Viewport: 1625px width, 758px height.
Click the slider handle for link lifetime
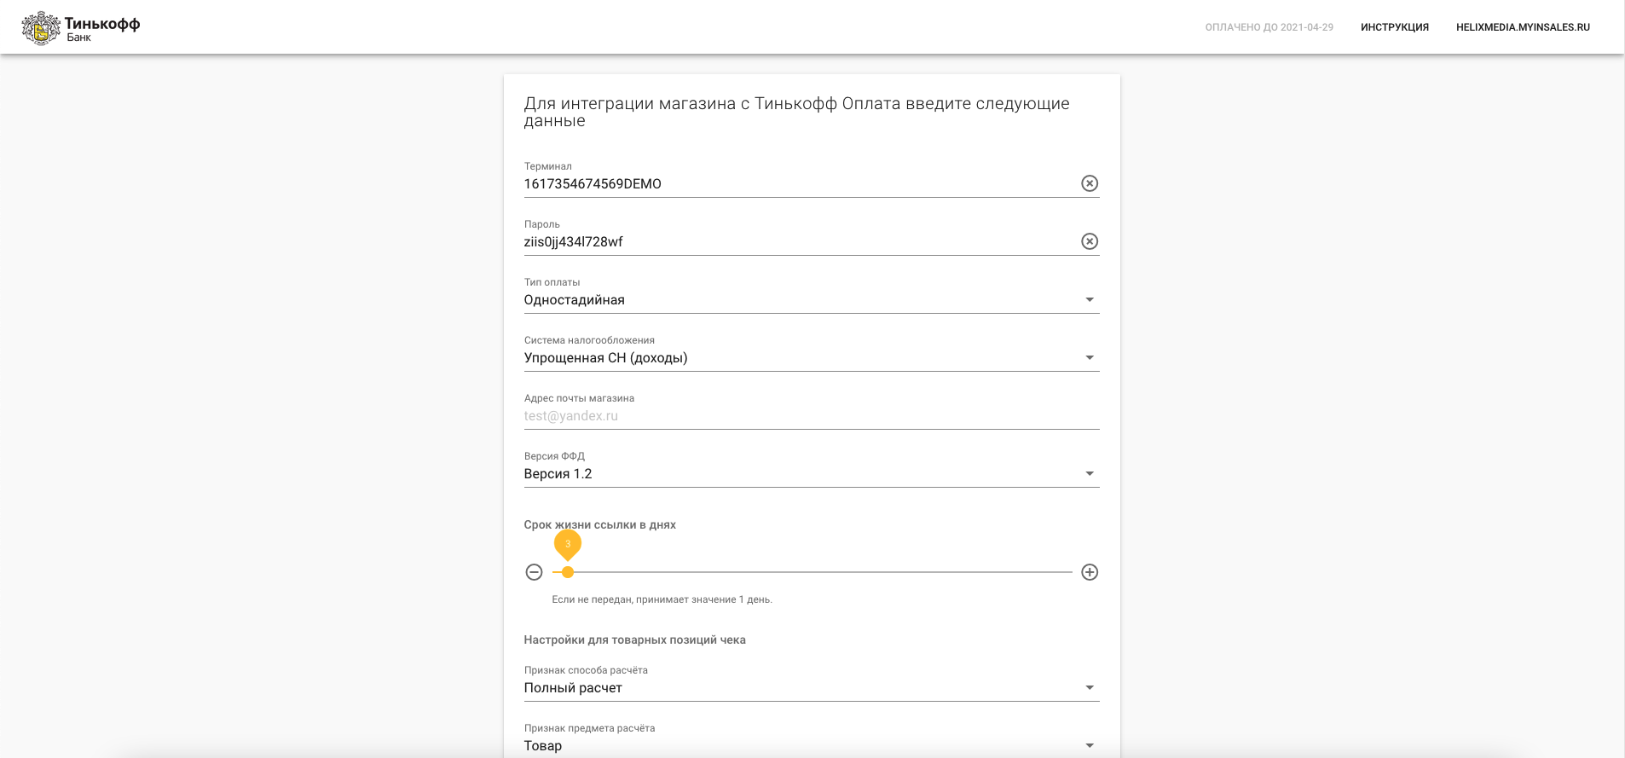568,572
